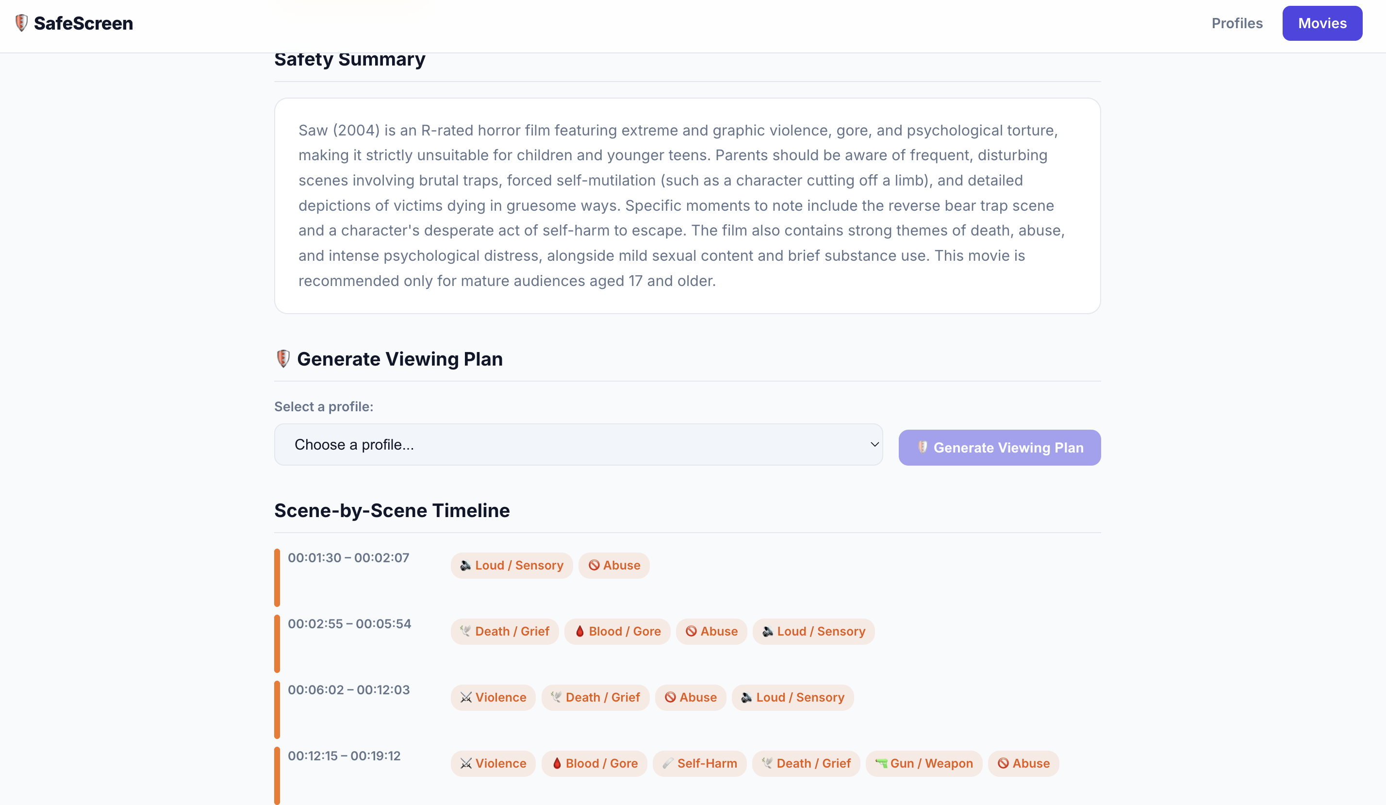Click orange marker bar of 00:06:02 scene
The height and width of the screenshot is (805, 1386).
pyautogui.click(x=277, y=709)
